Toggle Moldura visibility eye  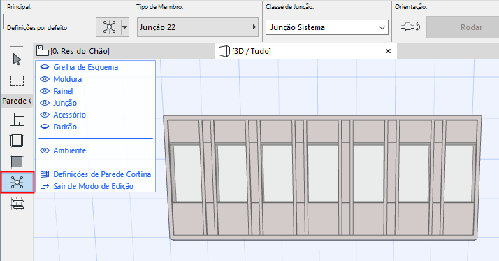(45, 79)
